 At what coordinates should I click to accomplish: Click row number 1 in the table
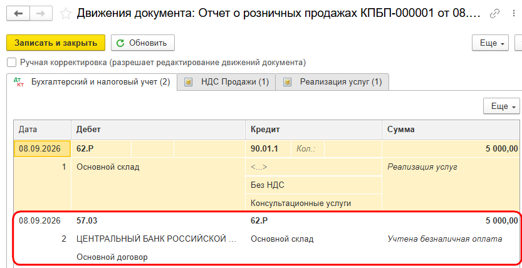[x=63, y=167]
